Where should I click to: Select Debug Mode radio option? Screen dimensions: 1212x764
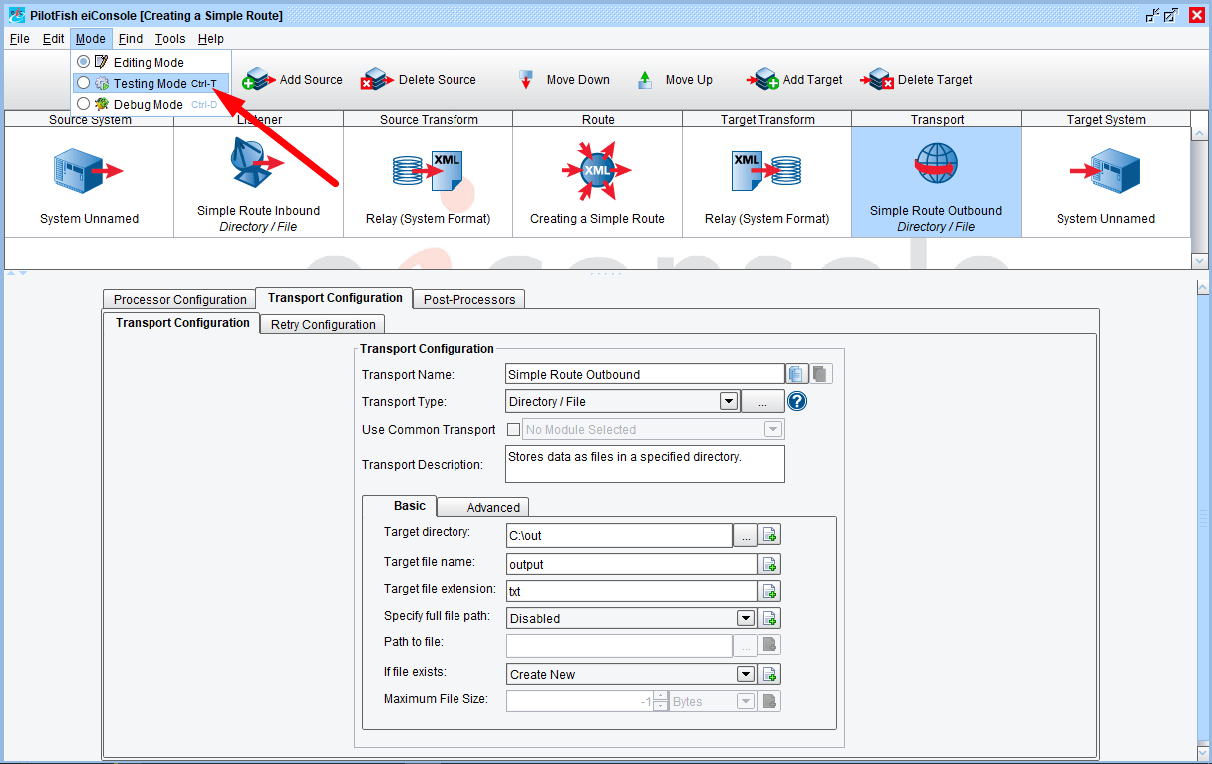(84, 104)
